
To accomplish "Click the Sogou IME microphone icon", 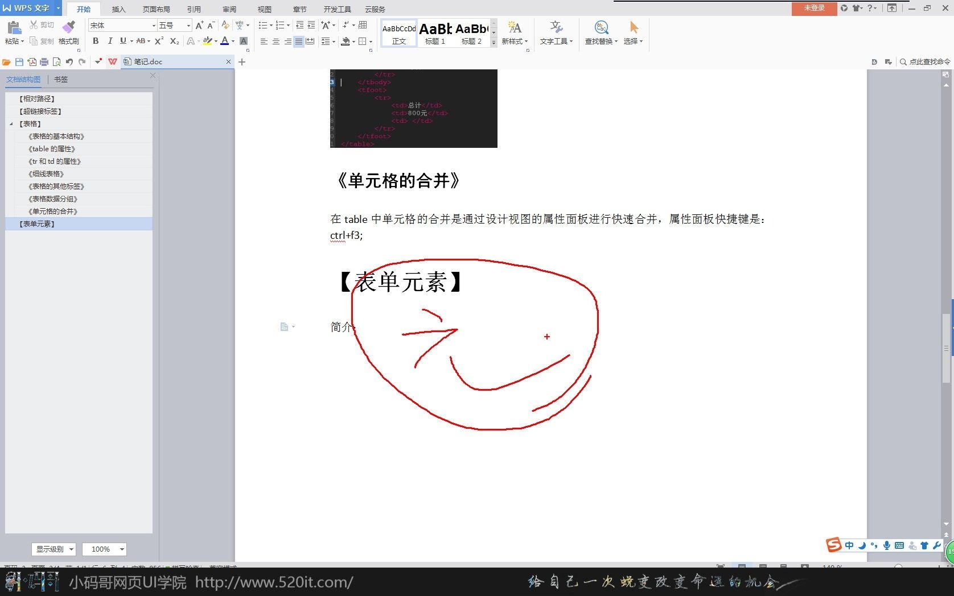I will click(887, 545).
